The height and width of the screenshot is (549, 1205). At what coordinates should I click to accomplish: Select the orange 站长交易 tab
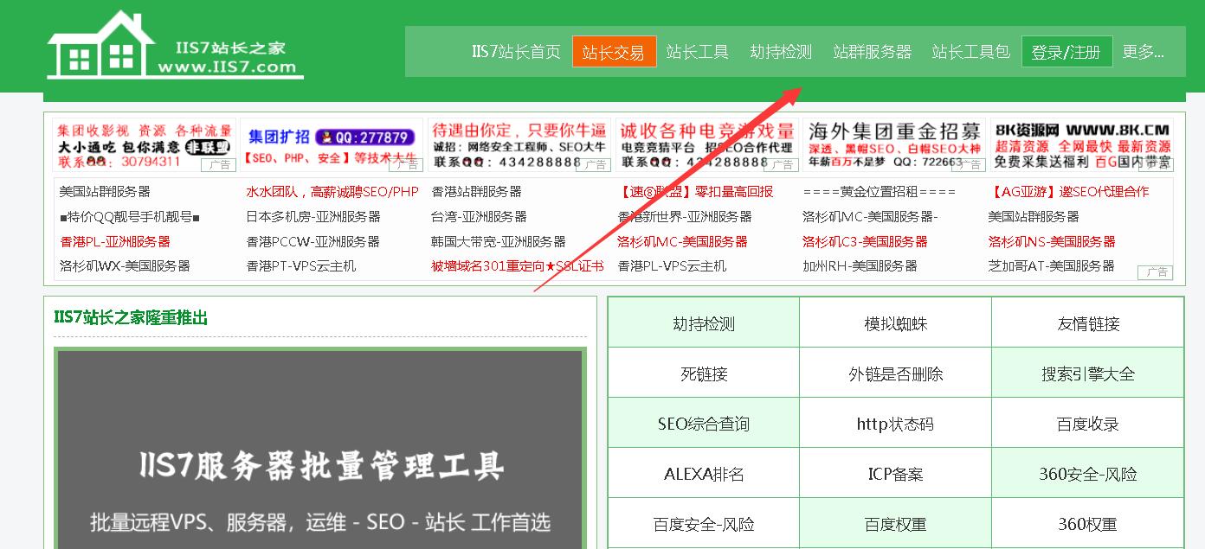(x=614, y=52)
